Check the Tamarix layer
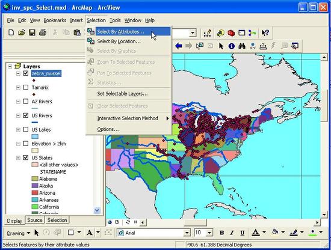This screenshot has height=250, width=331. 26,87
